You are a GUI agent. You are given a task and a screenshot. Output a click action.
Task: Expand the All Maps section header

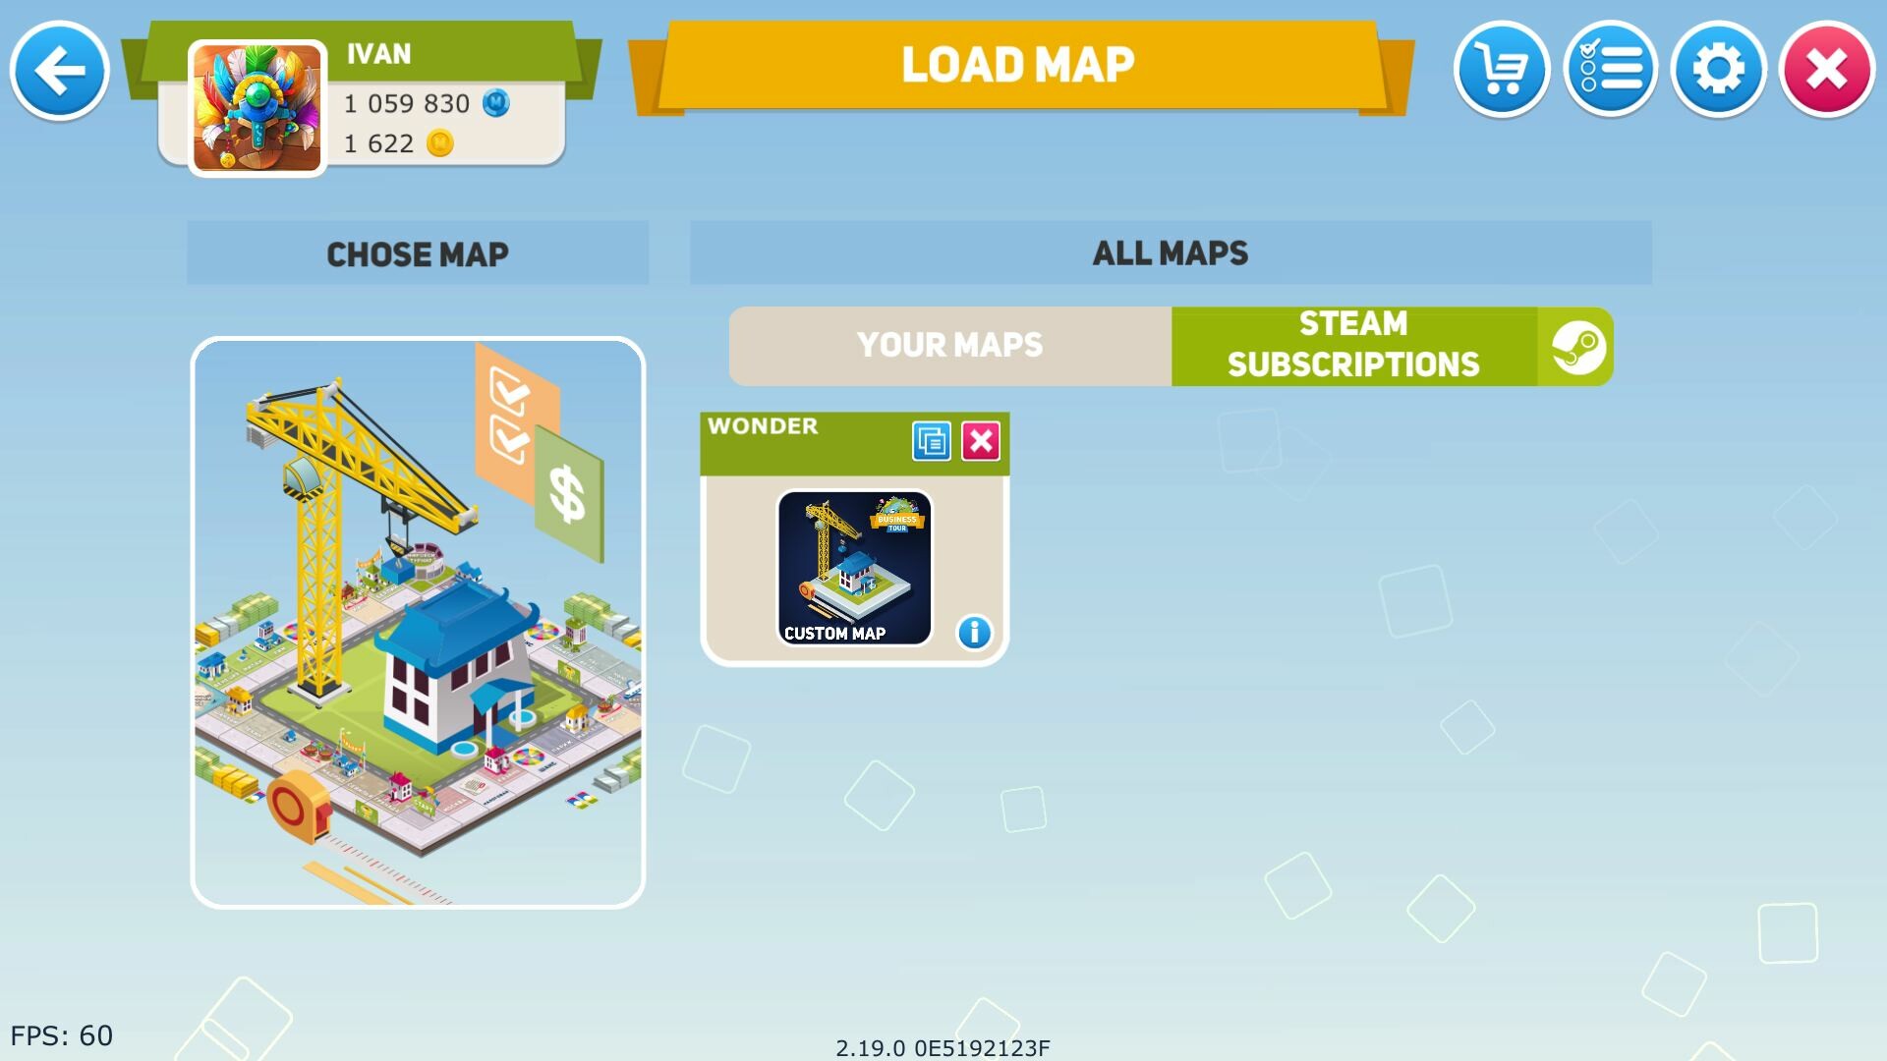click(x=1172, y=252)
